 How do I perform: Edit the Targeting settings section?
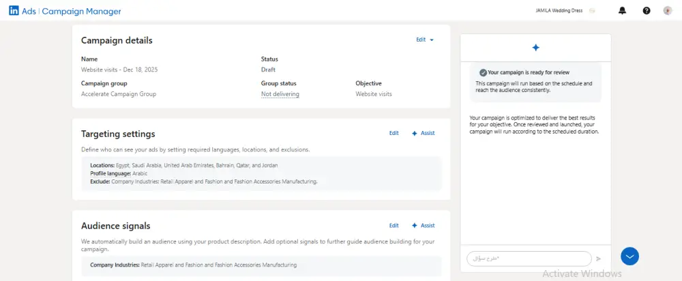(394, 134)
